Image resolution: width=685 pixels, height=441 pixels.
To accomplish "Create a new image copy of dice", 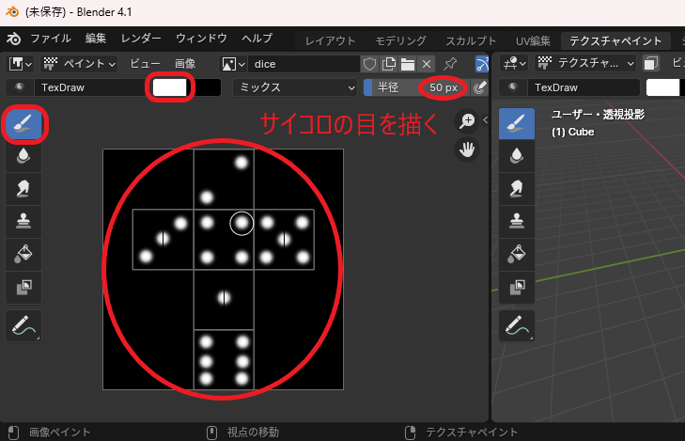I will point(389,64).
